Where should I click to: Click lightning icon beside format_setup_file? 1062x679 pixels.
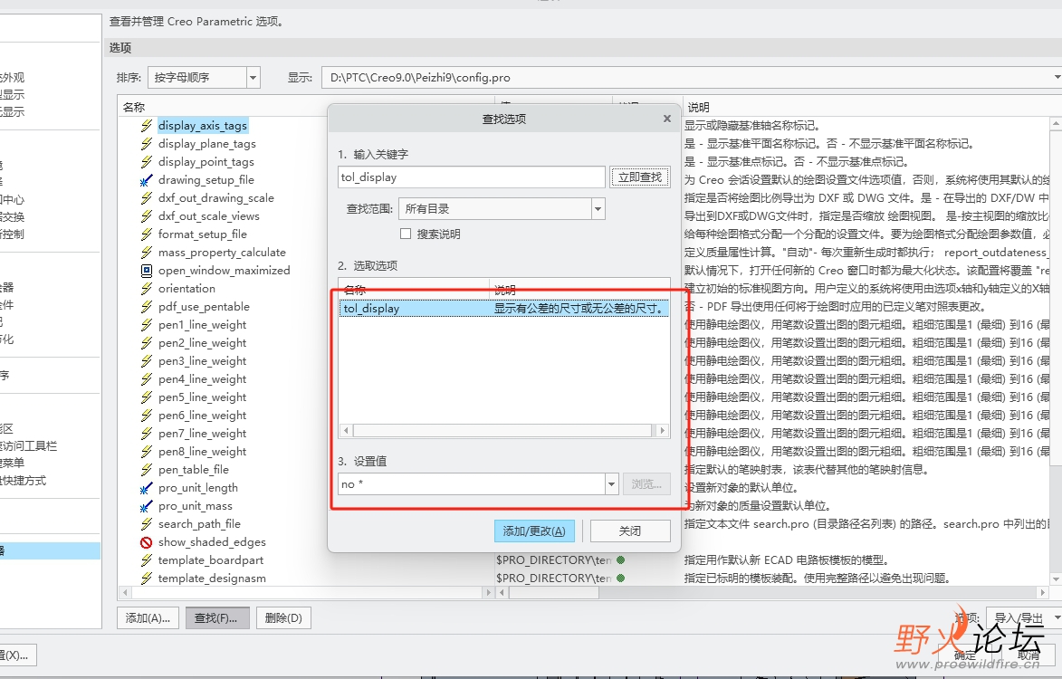147,234
